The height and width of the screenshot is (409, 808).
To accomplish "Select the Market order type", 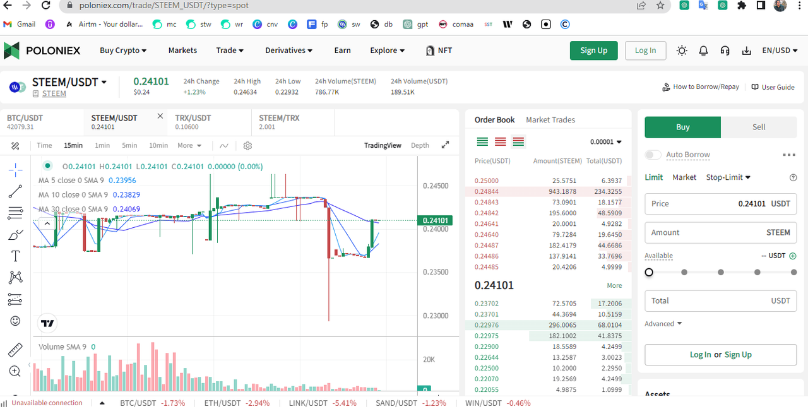I will 684,177.
